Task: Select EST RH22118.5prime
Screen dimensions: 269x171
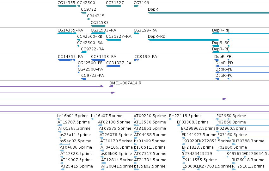Action: (170, 119)
